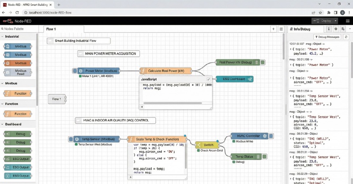This screenshot has height=184, width=353.
Task: Select MAIN POWER METER ACQUISITION comment node
Action: coord(109,54)
